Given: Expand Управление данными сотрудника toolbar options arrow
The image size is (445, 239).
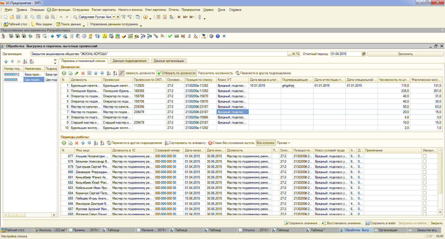Looking at the screenshot, I should [x=141, y=25].
